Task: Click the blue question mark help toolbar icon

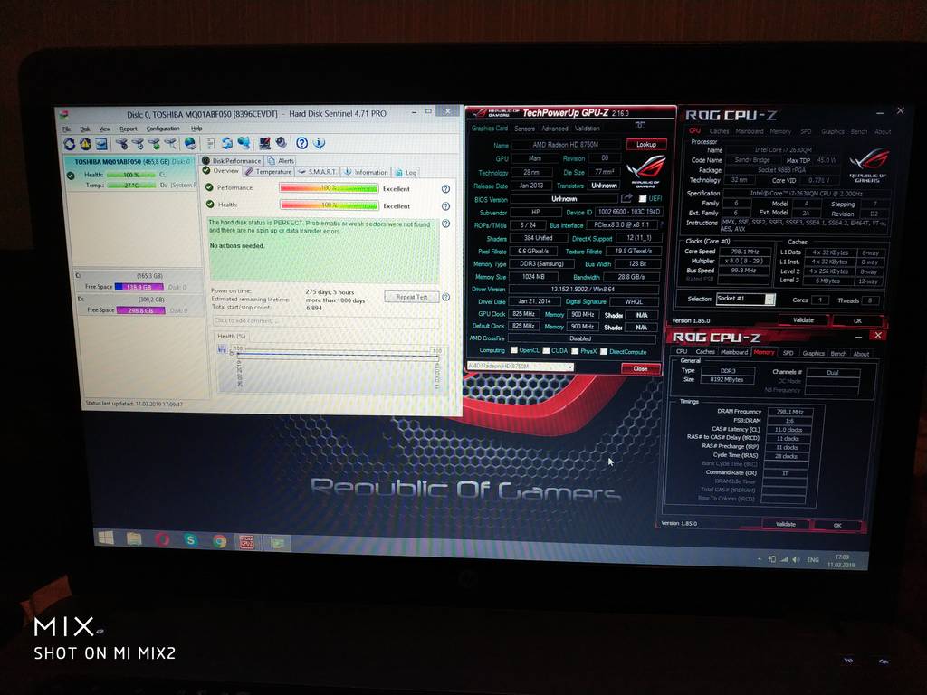Action: click(x=301, y=143)
